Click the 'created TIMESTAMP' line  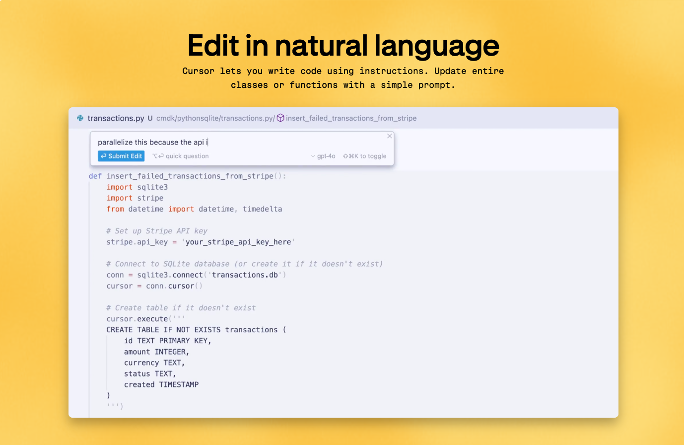point(161,385)
